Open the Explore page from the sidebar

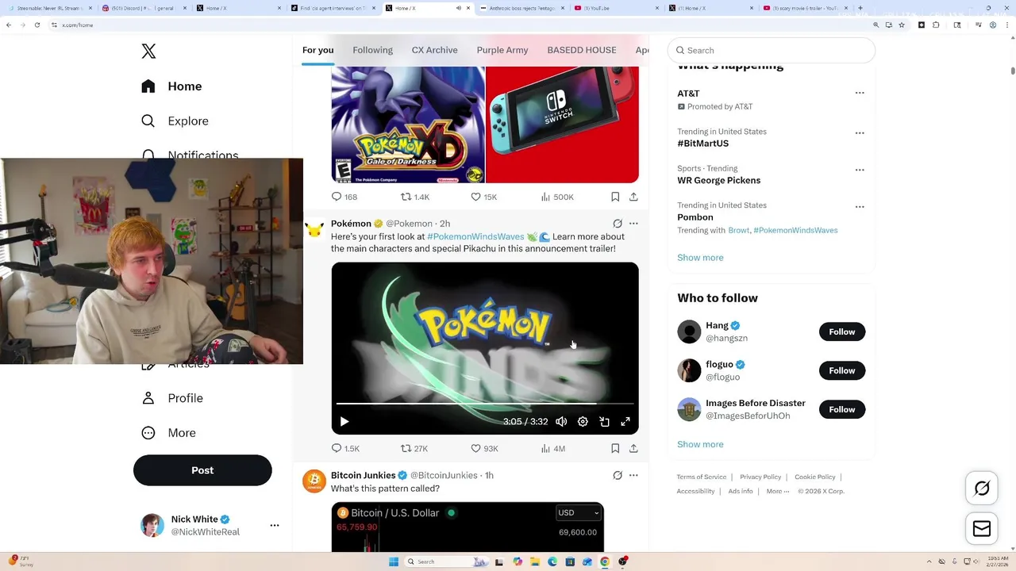[x=175, y=121]
